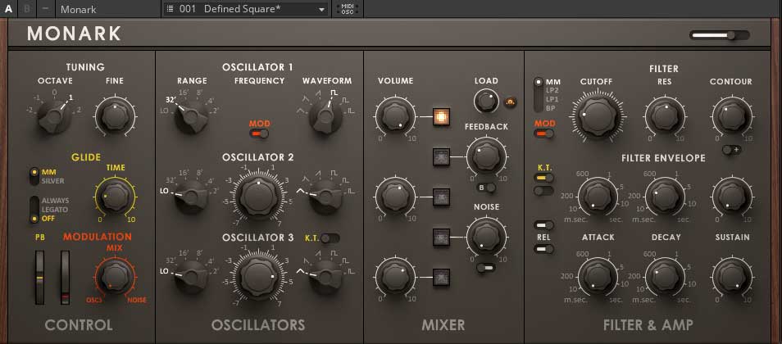The width and height of the screenshot is (782, 344).
Task: Toggle the lit Oscillator 1 mixer button
Action: pos(441,116)
